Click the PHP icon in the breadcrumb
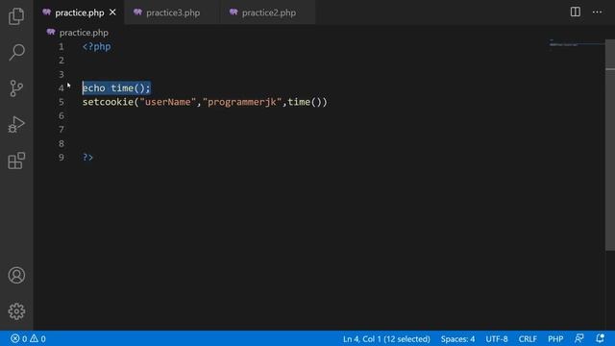Screen dimensions: 615x346 [51, 32]
